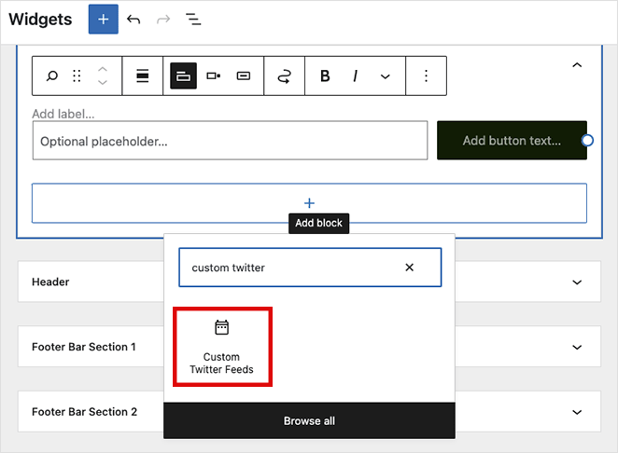Click the Footer Bar Section 2 title
The image size is (618, 453).
pyautogui.click(x=84, y=412)
